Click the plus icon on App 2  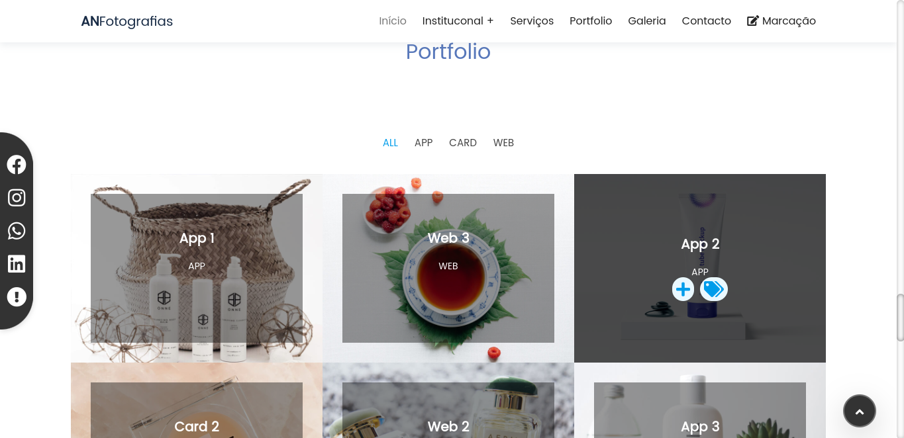683,289
